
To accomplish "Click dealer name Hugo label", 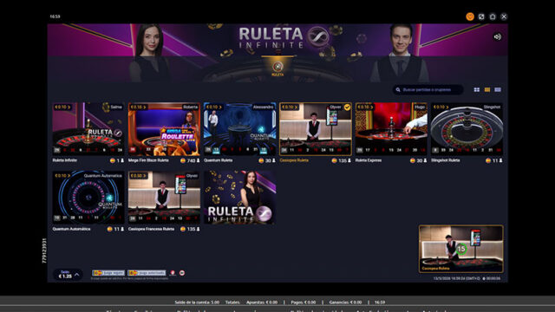I will click(420, 107).
